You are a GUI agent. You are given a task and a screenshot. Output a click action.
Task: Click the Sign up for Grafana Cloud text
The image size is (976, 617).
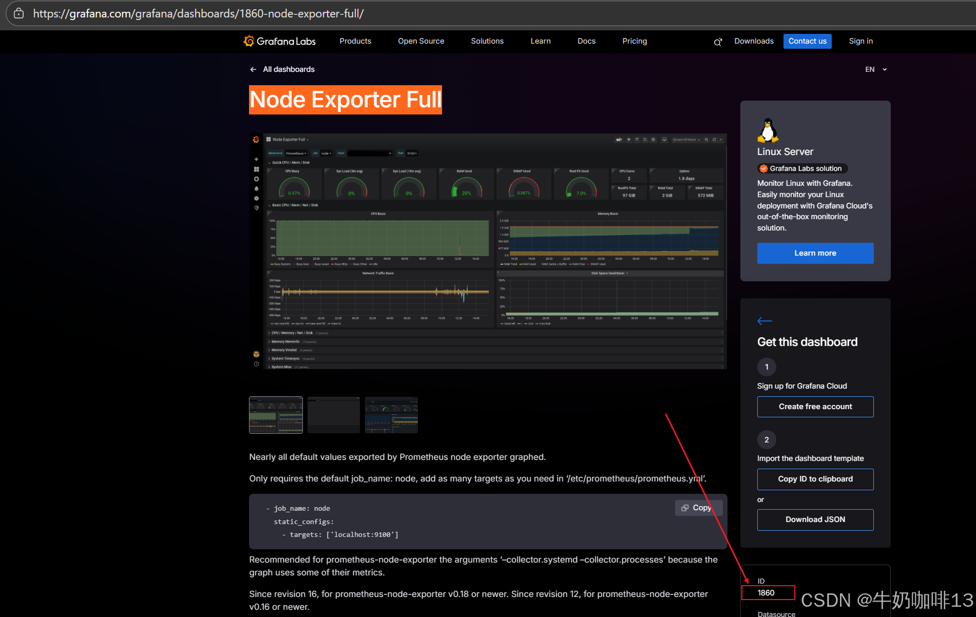tap(802, 386)
